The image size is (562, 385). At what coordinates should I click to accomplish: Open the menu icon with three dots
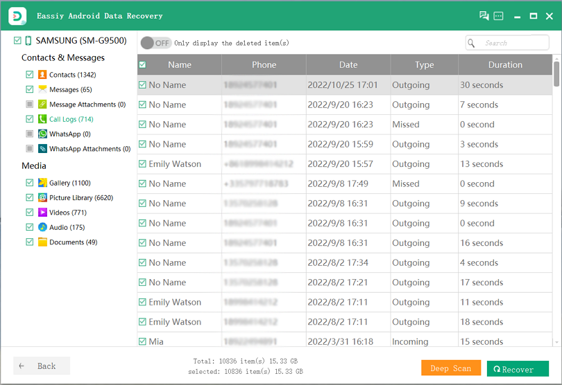coord(499,16)
